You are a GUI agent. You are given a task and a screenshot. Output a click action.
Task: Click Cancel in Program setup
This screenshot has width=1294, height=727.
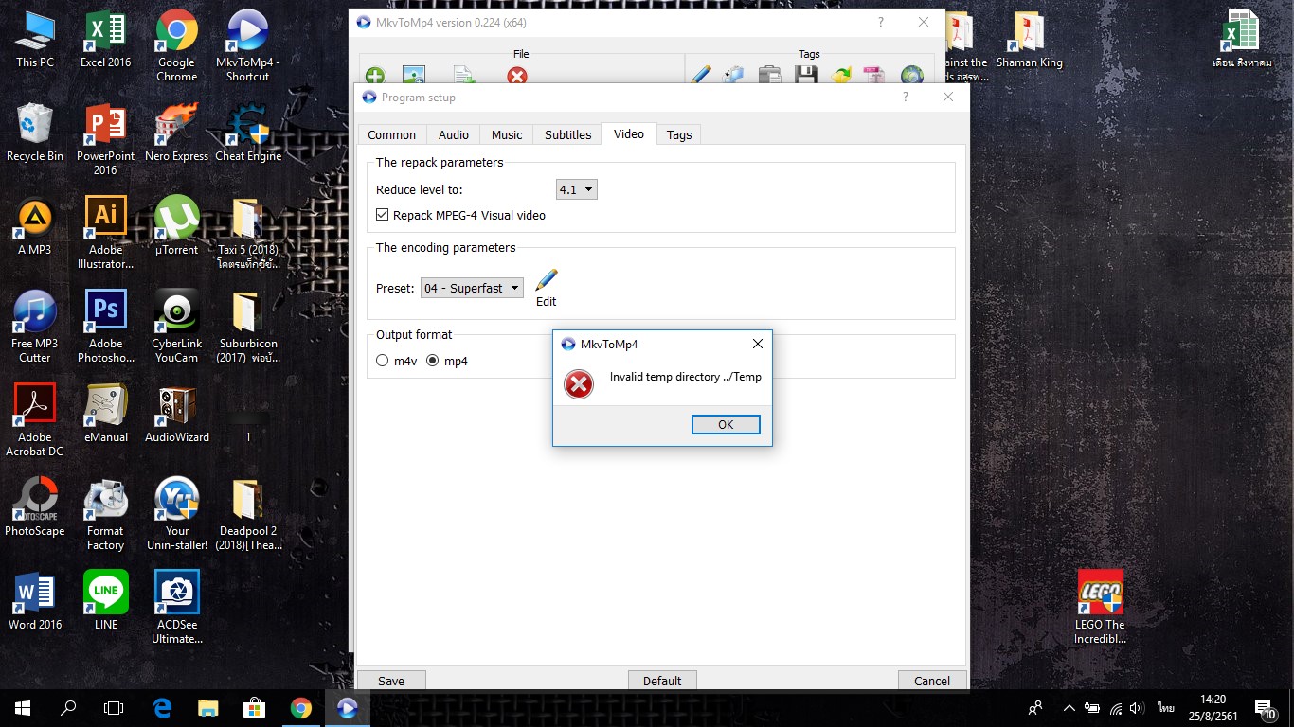click(x=932, y=681)
